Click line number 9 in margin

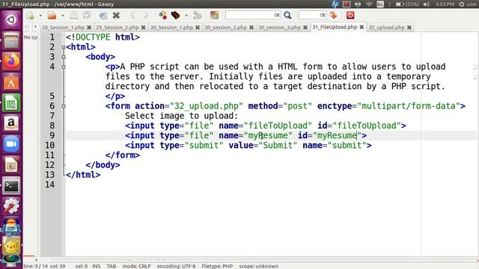click(52, 135)
